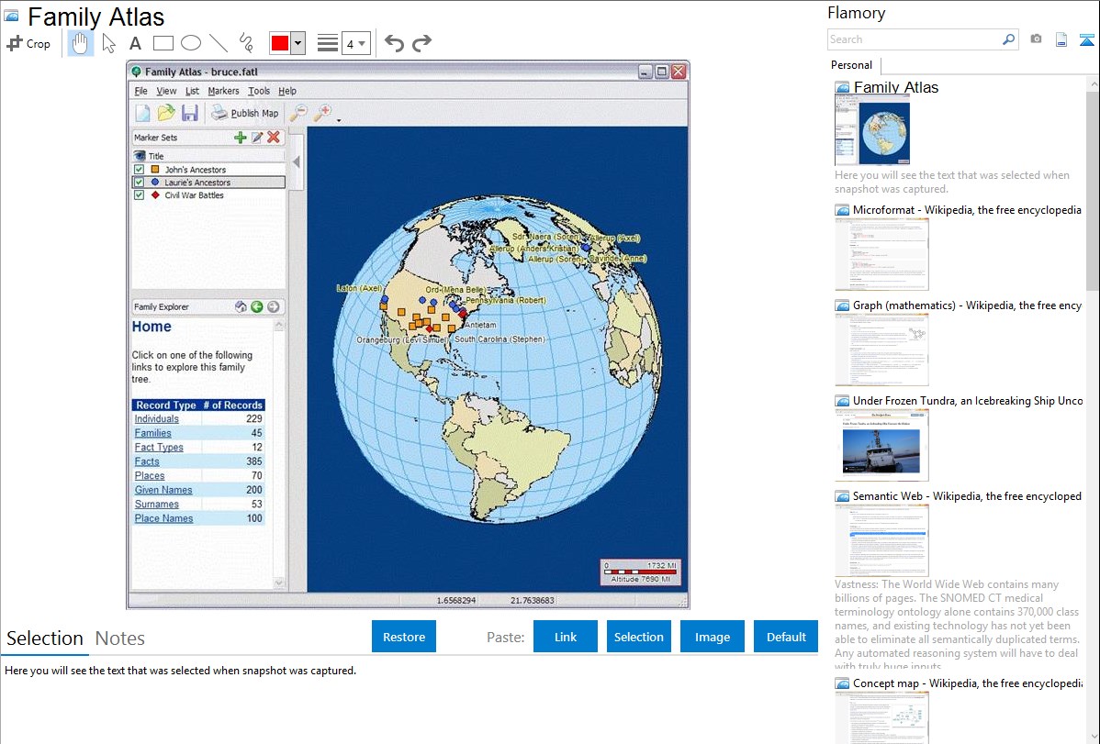1100x744 pixels.
Task: Undo the last annotation
Action: click(394, 43)
